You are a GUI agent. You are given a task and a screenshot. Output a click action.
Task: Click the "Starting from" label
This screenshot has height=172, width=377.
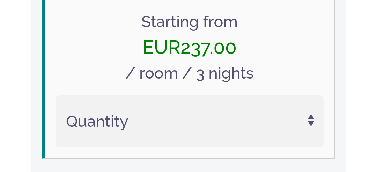pos(189,22)
